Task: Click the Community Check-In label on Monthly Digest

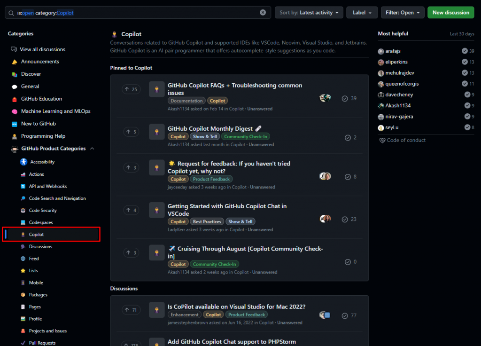Action: click(x=245, y=137)
